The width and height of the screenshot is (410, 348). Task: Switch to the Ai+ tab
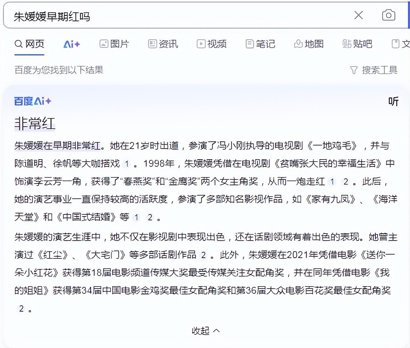click(72, 44)
